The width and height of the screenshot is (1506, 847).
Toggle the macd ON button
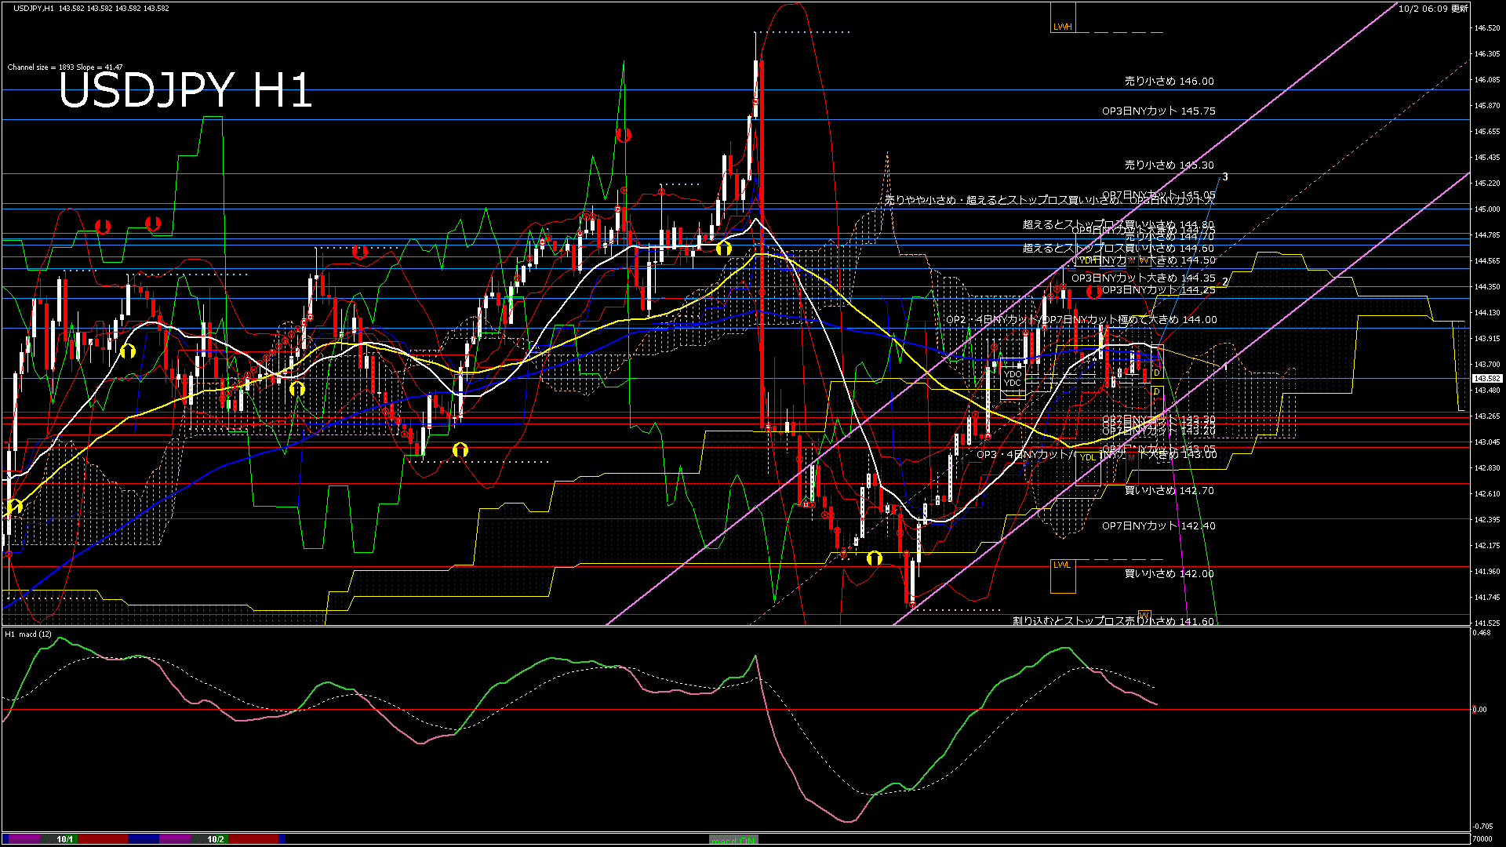[733, 840]
